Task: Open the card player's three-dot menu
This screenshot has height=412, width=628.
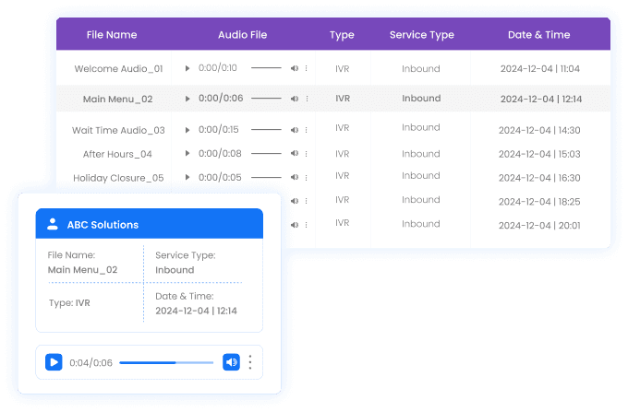Action: pos(250,362)
